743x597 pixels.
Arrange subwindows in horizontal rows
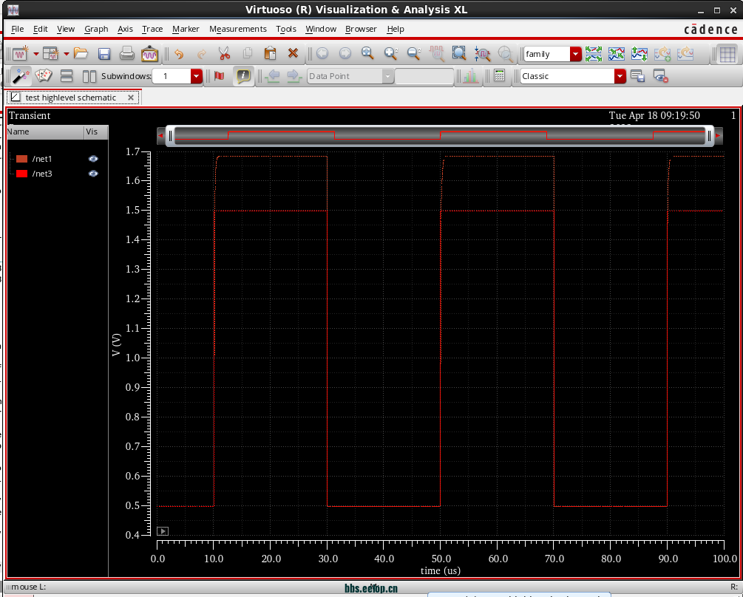click(67, 76)
